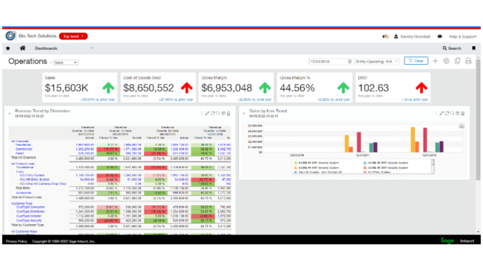Image resolution: width=483 pixels, height=272 pixels.
Task: Export the Sales by Item Trend chart
Action: 461,126
